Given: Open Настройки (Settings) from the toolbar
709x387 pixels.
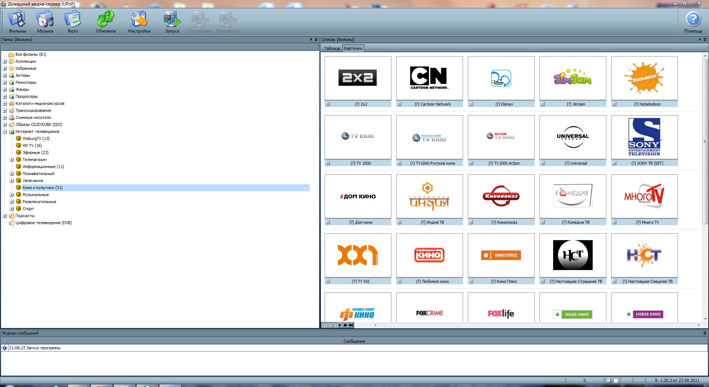Looking at the screenshot, I should [x=139, y=22].
